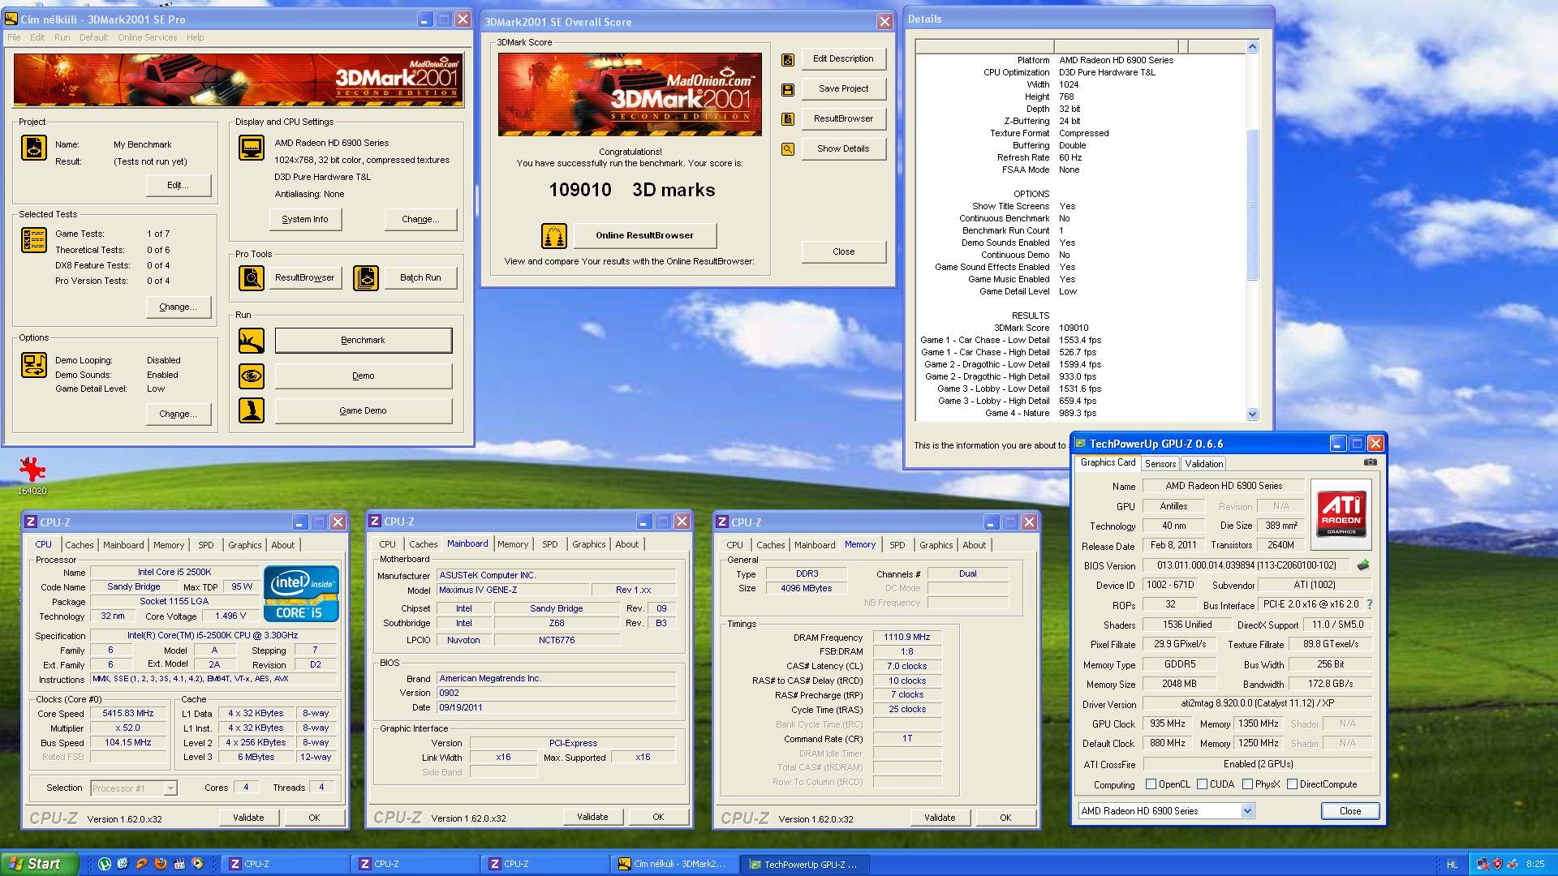Click the BIOS save chip icon in GPU-Z

coord(1363,565)
